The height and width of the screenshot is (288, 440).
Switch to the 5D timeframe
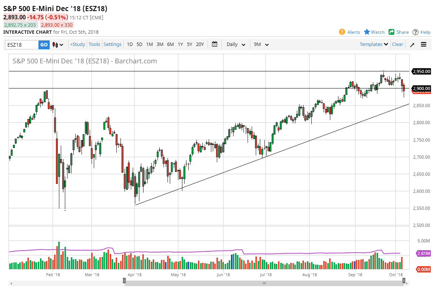tap(139, 44)
